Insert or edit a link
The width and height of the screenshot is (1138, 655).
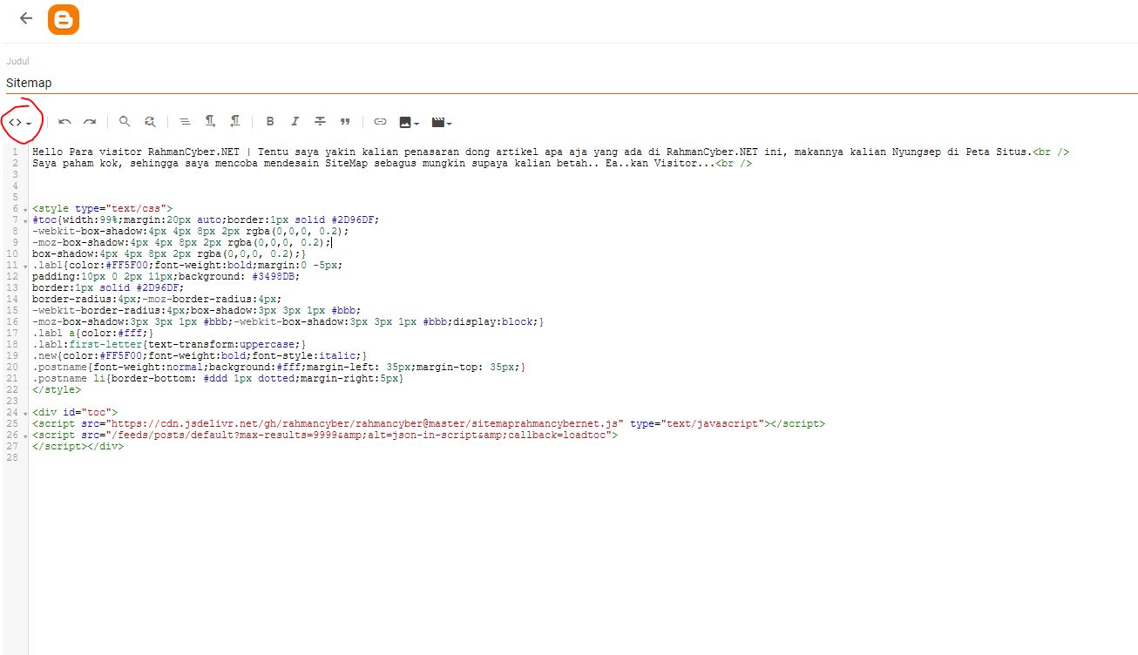click(380, 122)
